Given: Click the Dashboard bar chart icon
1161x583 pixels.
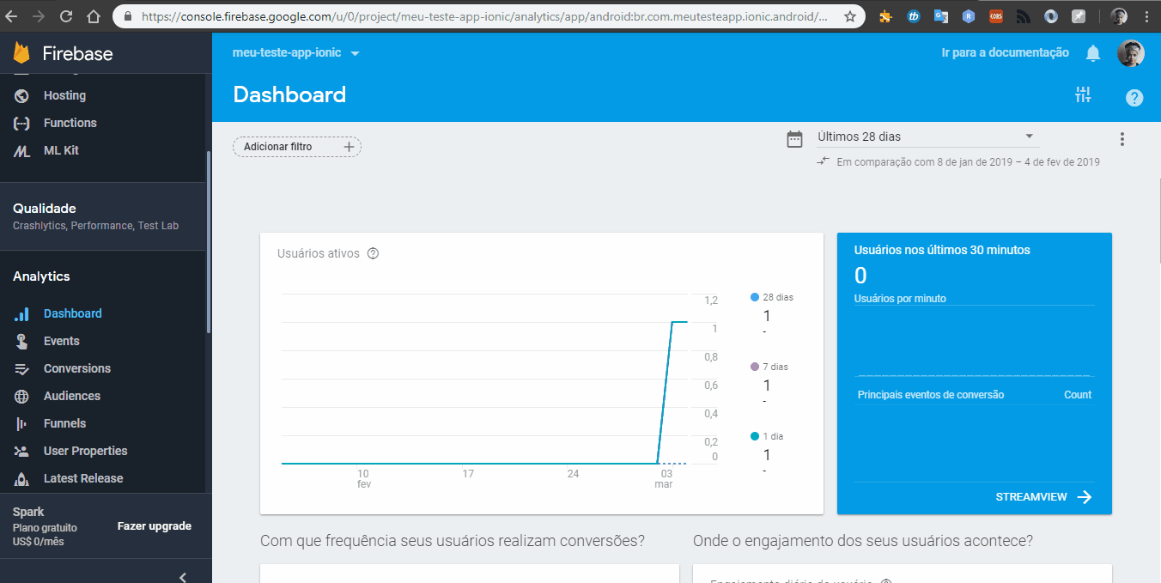Looking at the screenshot, I should (x=22, y=313).
